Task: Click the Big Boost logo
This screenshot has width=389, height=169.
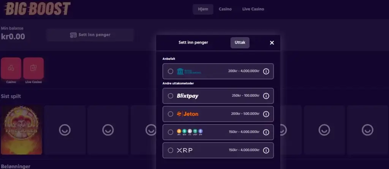Action: point(38,9)
